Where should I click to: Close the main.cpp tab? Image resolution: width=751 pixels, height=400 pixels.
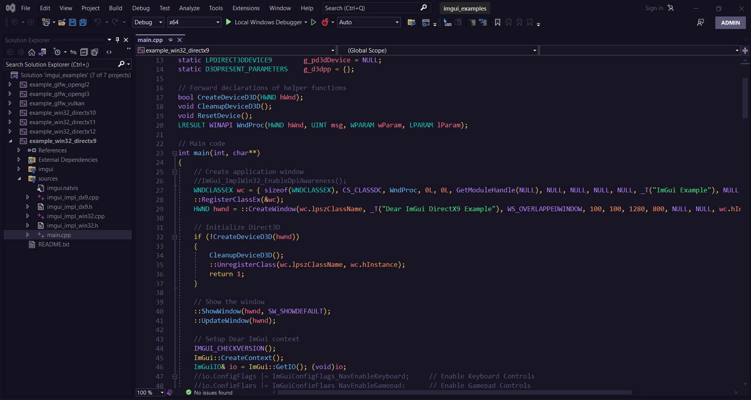180,40
